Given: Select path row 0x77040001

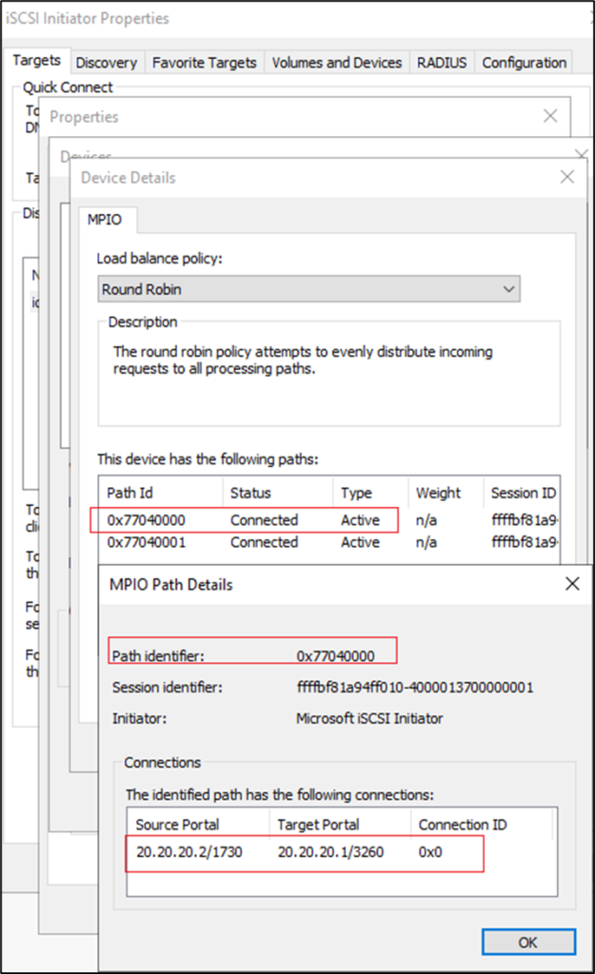Looking at the screenshot, I should click(149, 542).
